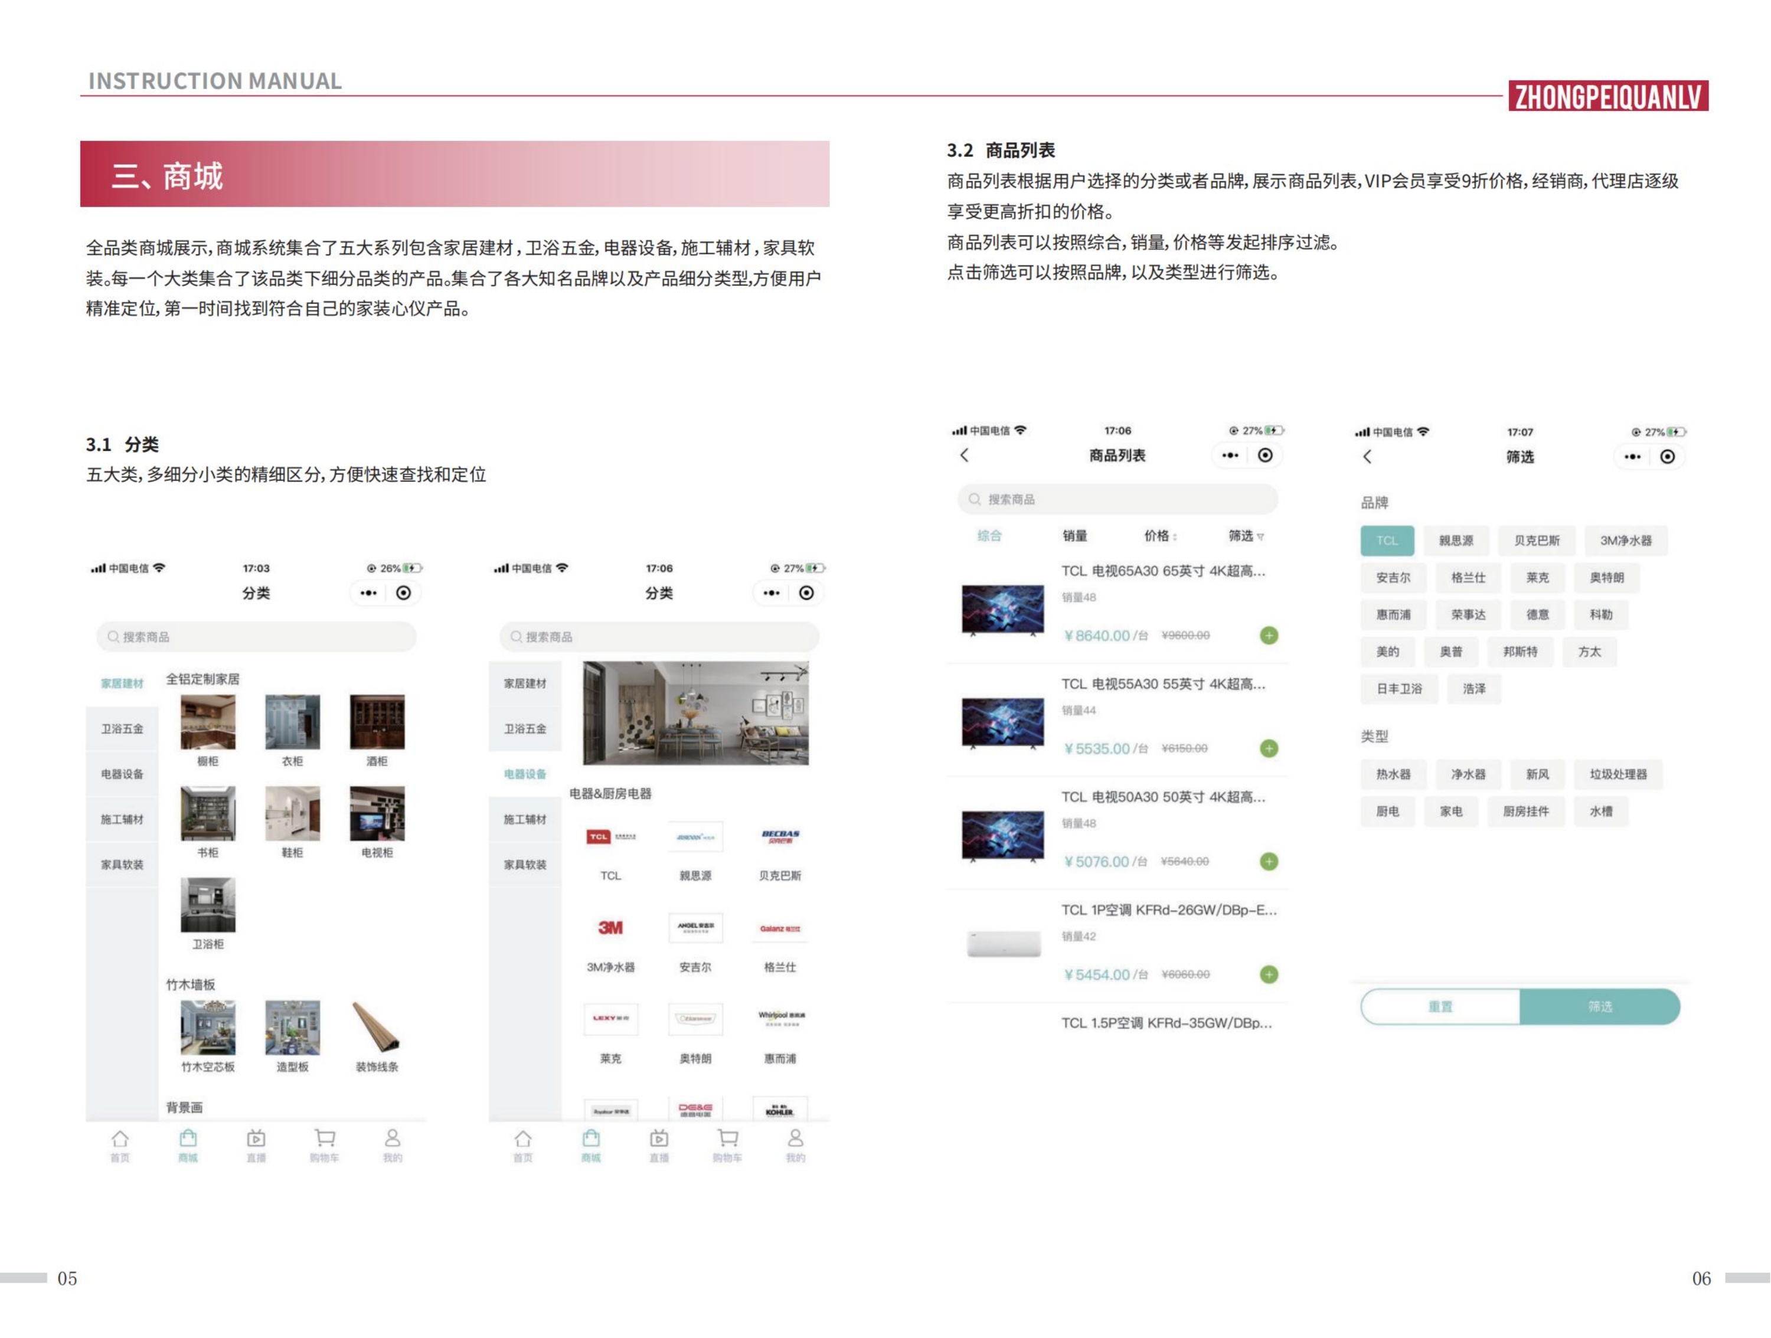Screen dimensions: 1771x1338
Task: Enable the 美的 brand filter chip
Action: (1387, 652)
